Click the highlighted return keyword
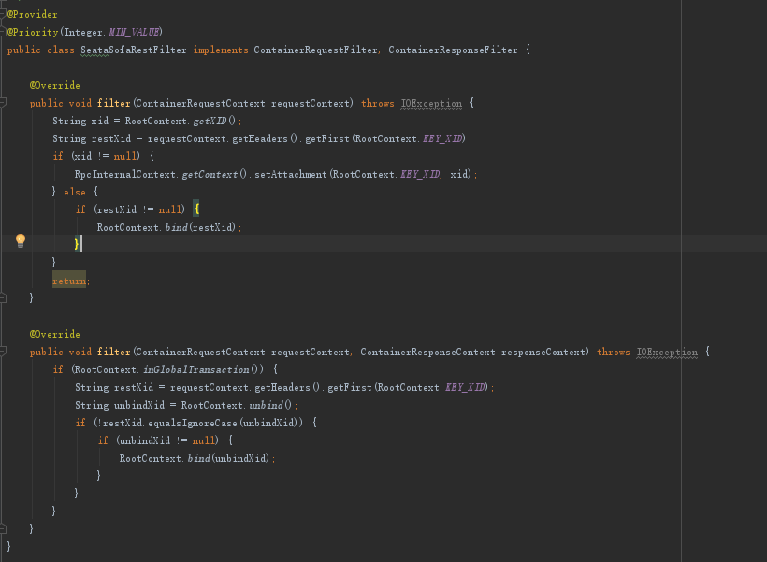 coord(69,281)
